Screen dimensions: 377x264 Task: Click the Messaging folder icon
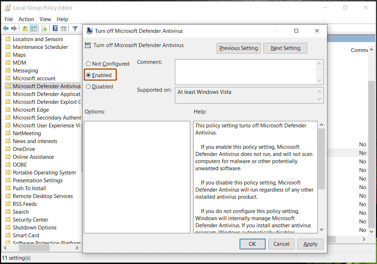pyautogui.click(x=8, y=70)
